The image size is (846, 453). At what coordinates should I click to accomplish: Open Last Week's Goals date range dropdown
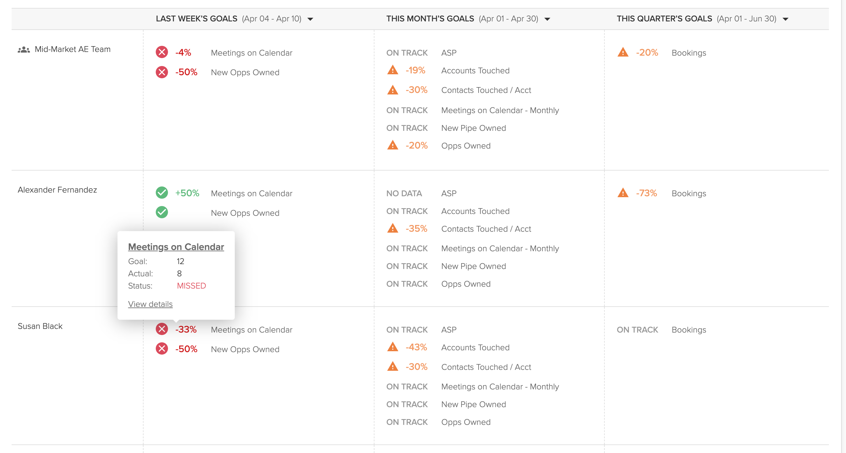[310, 19]
